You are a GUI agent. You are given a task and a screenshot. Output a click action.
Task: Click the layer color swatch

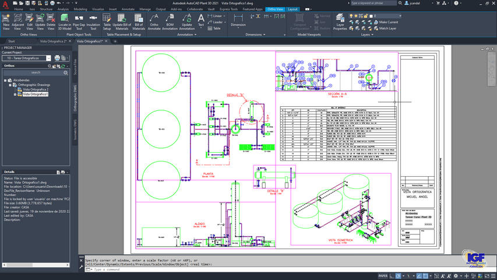point(371,16)
